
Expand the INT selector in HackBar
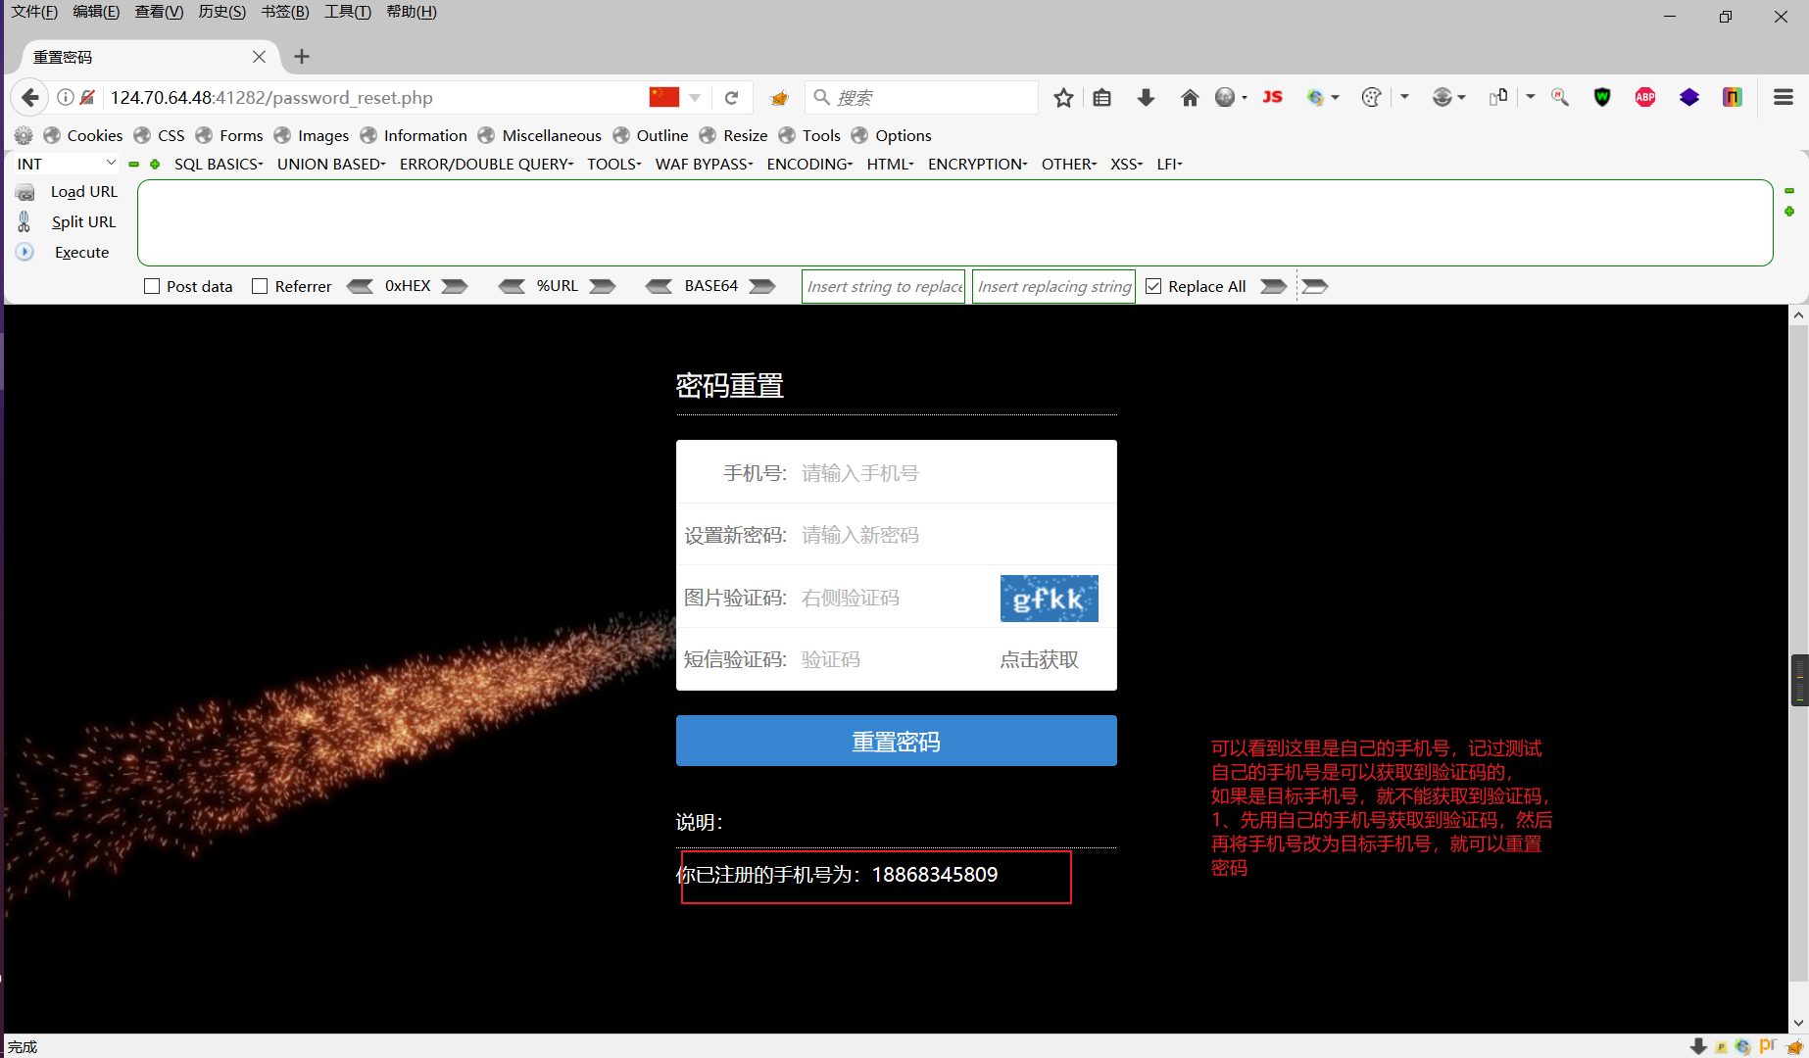pyautogui.click(x=111, y=163)
